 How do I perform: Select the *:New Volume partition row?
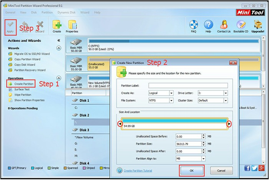pos(84,137)
